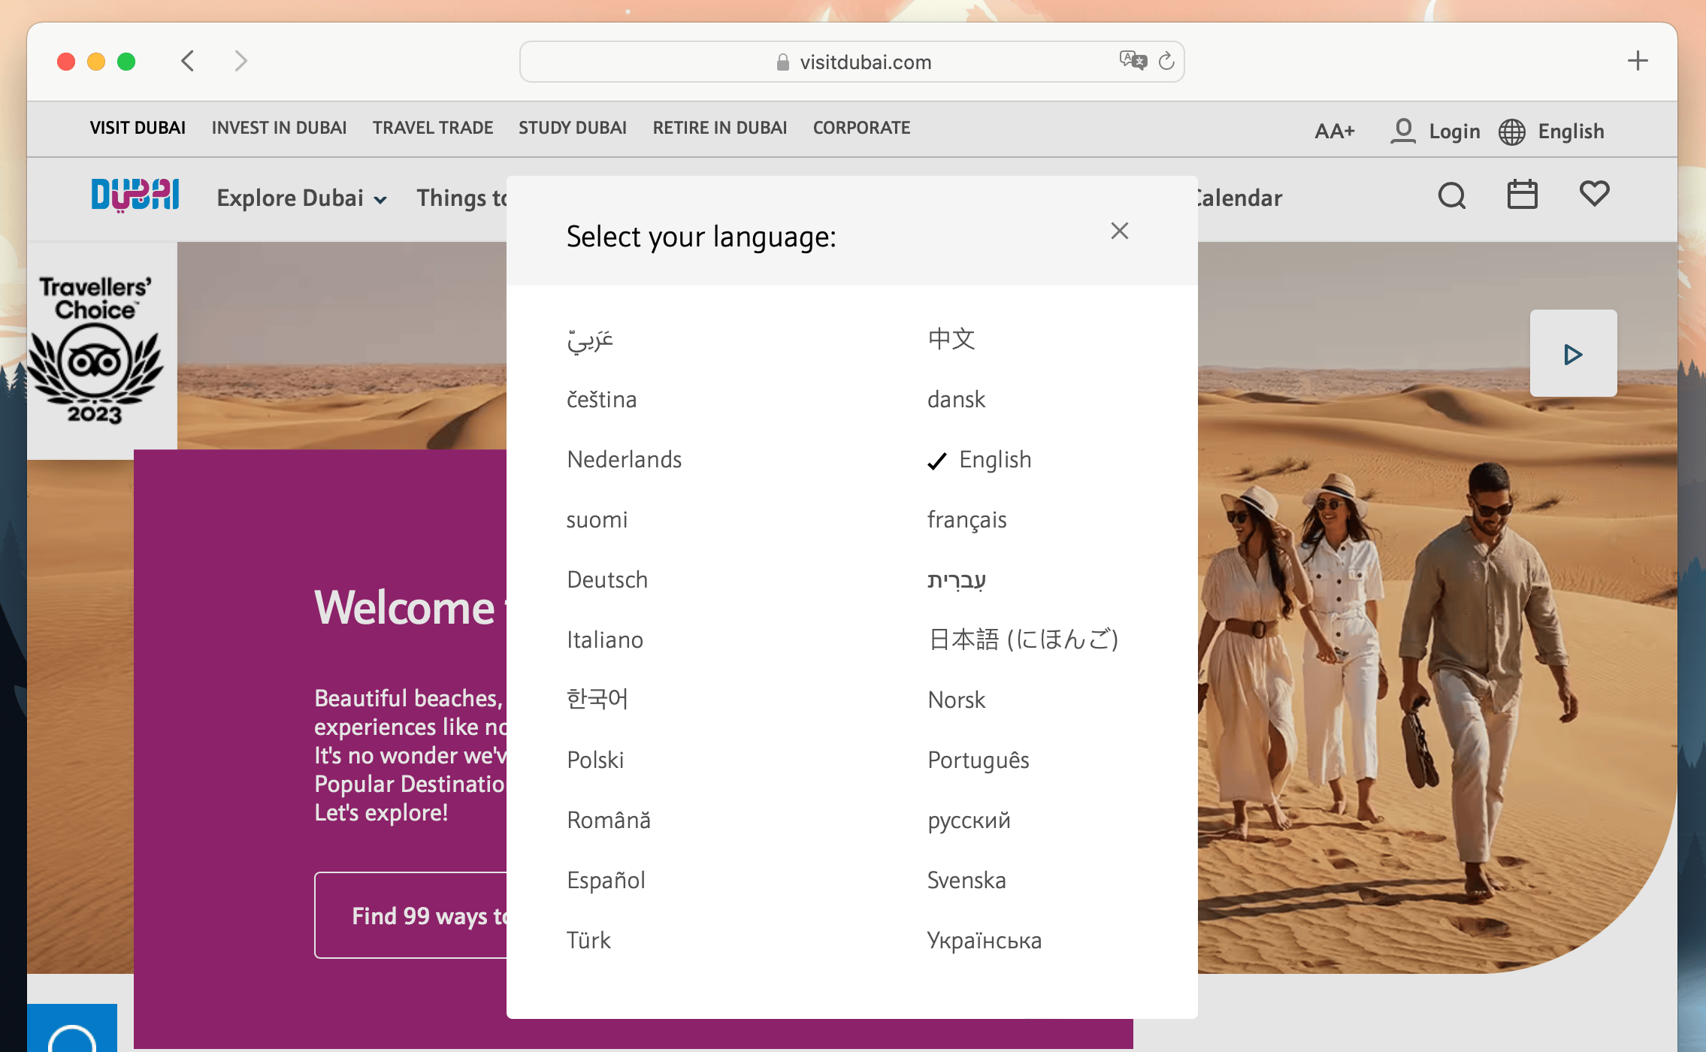Select suomi language
Image resolution: width=1706 pixels, height=1052 pixels.
coord(597,519)
